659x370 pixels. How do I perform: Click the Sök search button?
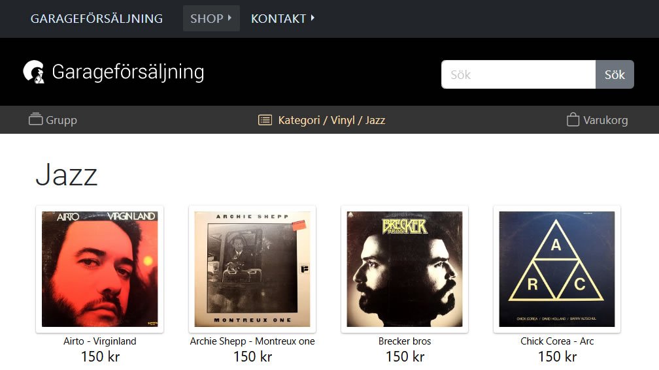pyautogui.click(x=615, y=74)
